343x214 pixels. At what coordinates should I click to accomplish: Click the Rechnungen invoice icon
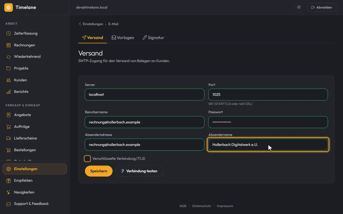9,45
